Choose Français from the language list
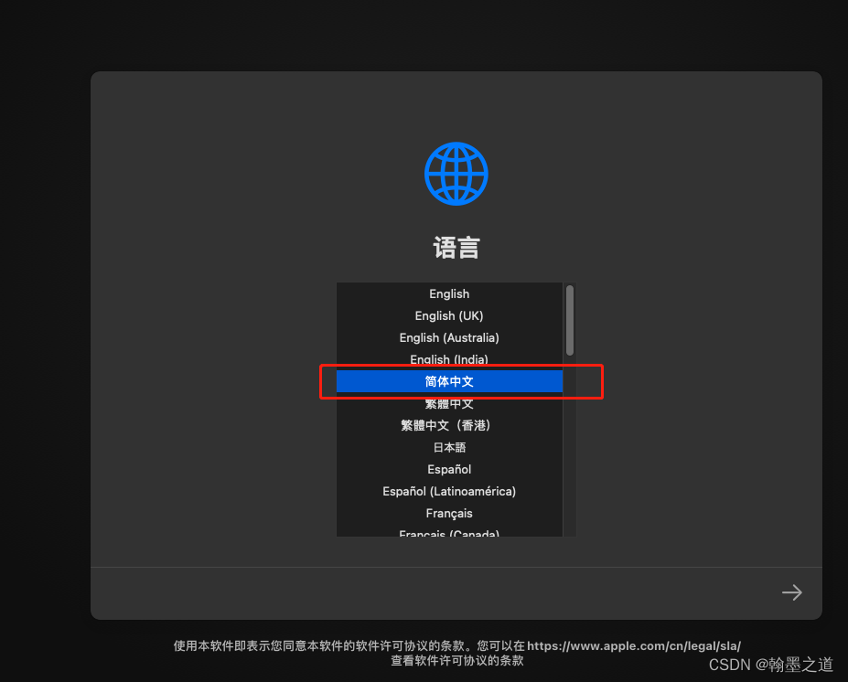The image size is (848, 682). (449, 513)
